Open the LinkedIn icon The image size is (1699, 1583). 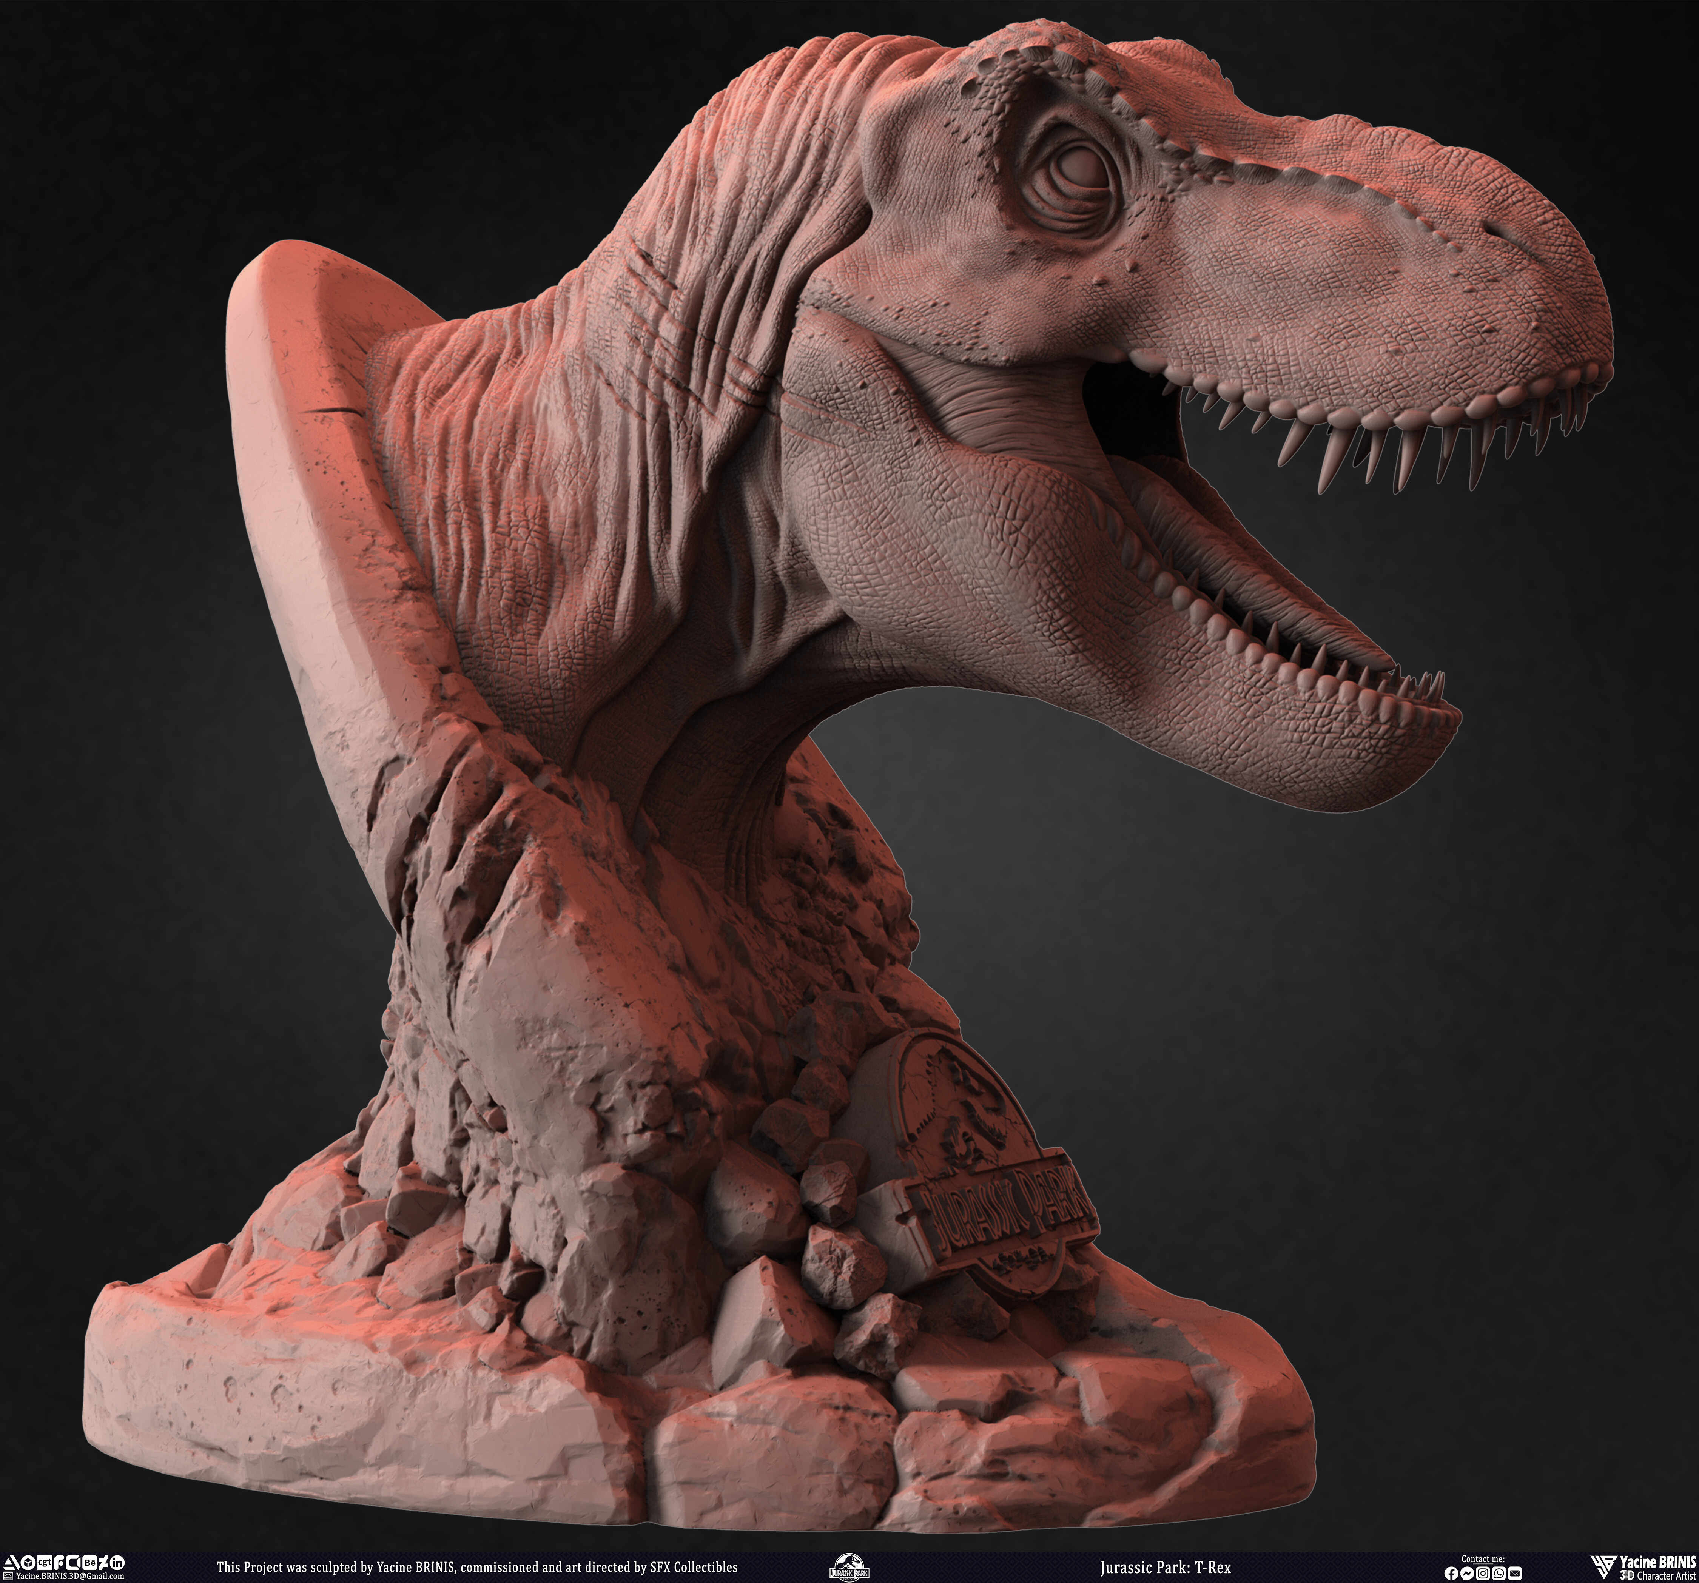tap(118, 1563)
